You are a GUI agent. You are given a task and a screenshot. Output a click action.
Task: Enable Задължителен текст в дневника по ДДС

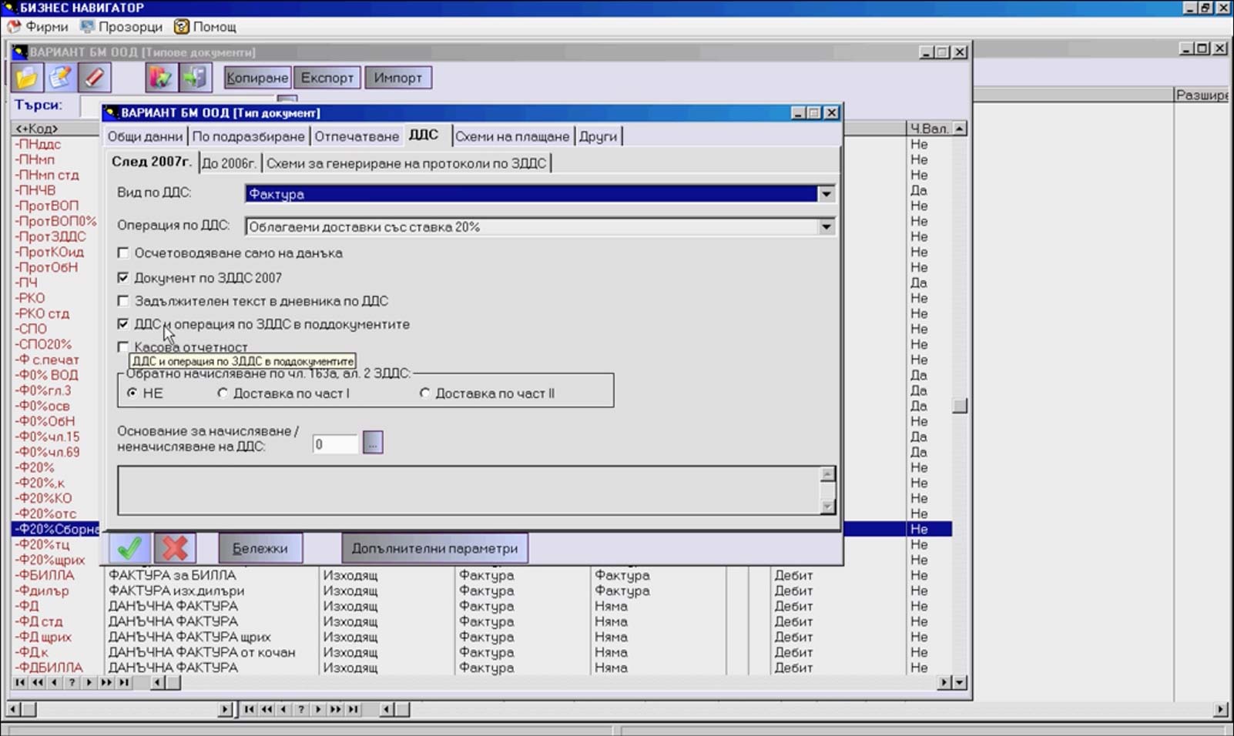point(123,301)
